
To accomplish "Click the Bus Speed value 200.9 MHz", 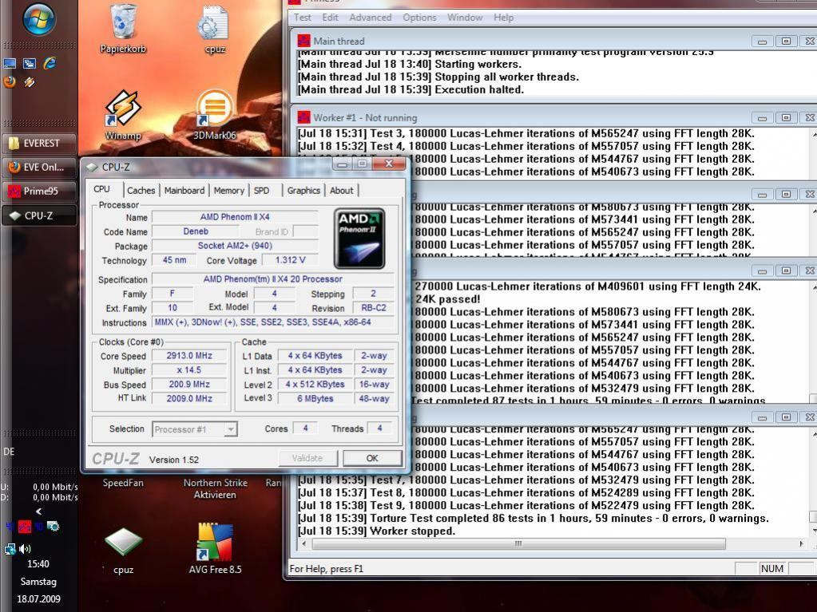I will coord(189,384).
